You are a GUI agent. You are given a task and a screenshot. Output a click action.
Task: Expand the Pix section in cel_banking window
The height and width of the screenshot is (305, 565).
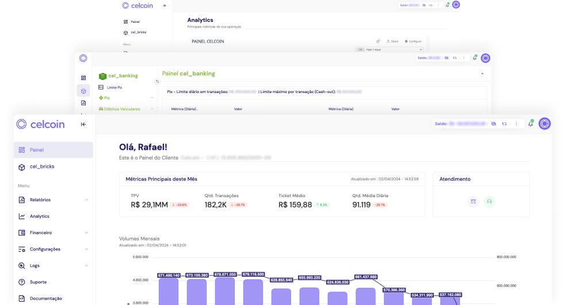[x=152, y=98]
